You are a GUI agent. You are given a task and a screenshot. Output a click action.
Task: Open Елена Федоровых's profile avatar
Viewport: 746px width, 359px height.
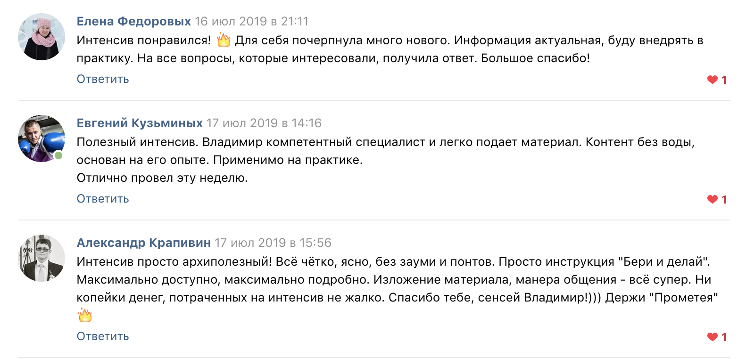(x=41, y=37)
